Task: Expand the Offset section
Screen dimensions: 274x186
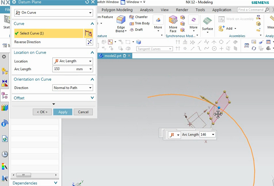Action: (92, 98)
